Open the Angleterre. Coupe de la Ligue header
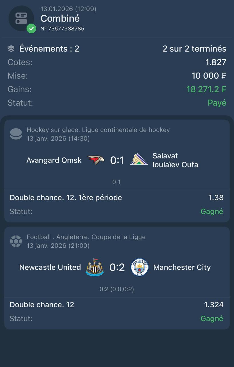234x367 pixels. click(86, 237)
